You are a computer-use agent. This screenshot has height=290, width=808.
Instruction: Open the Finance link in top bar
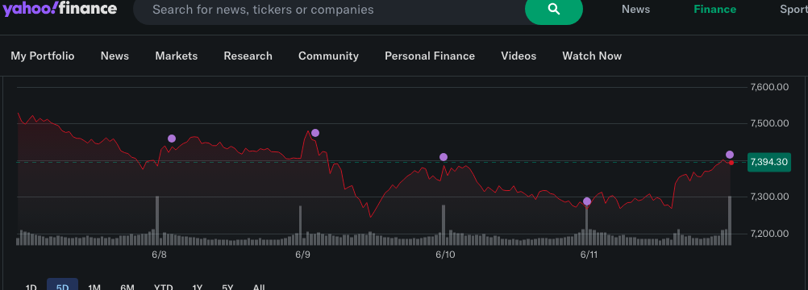(714, 10)
